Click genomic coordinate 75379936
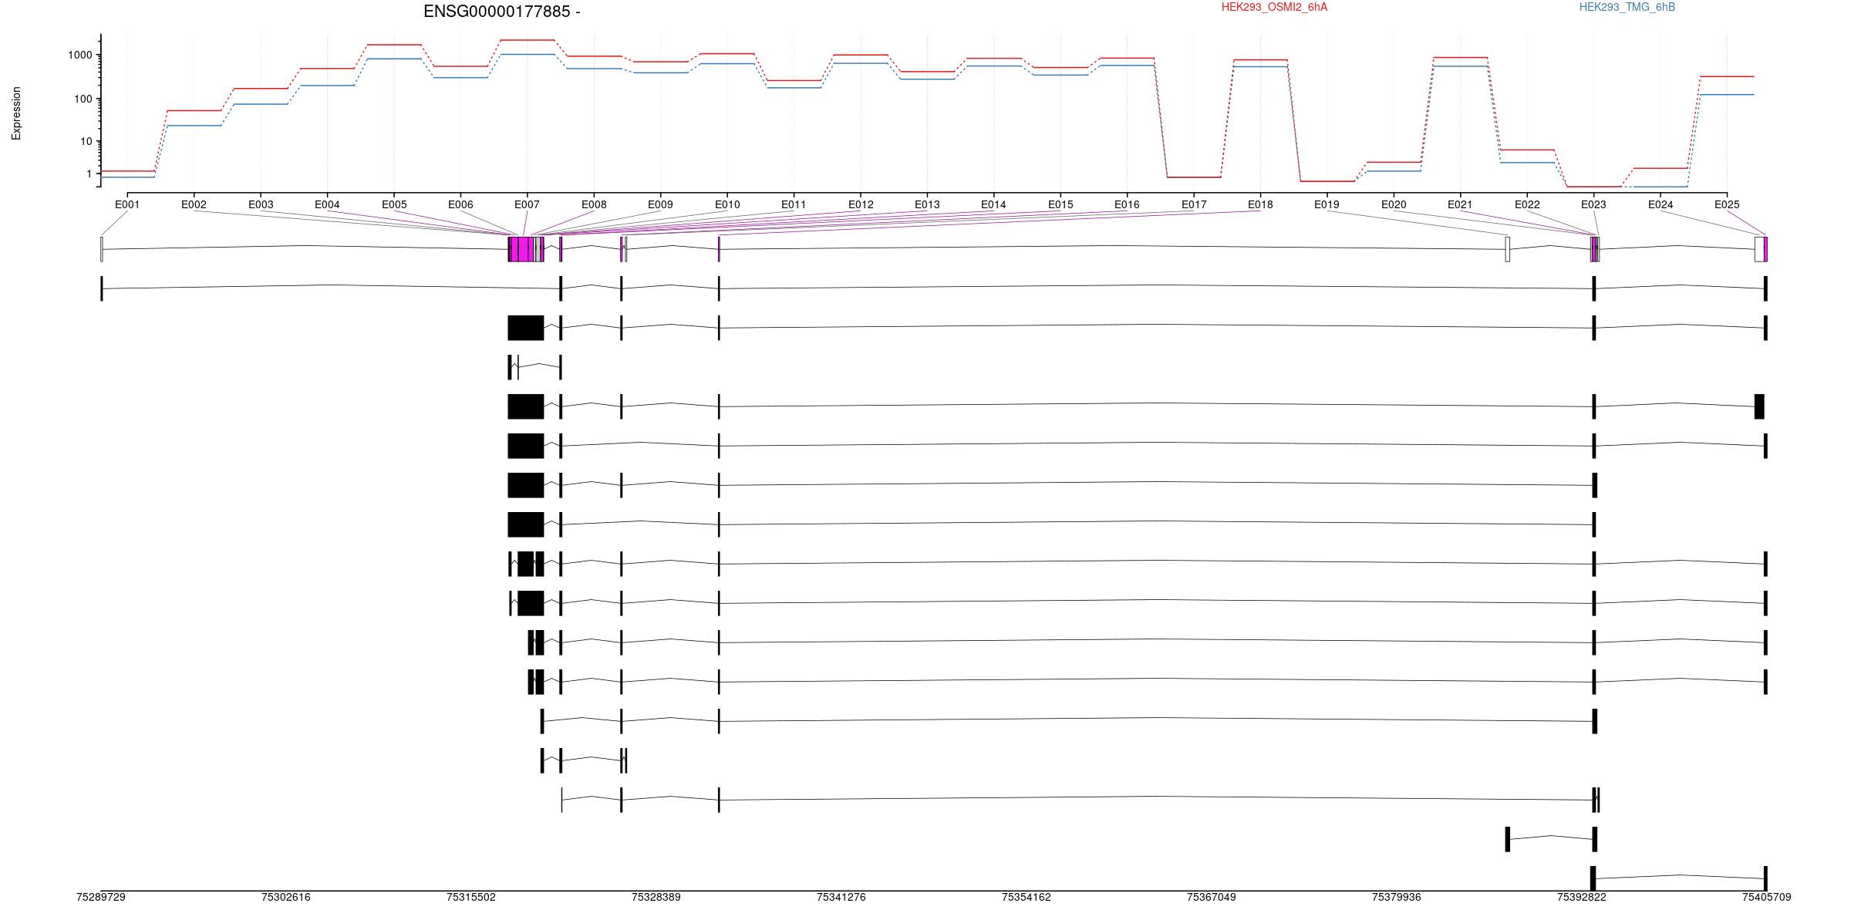 1397,898
